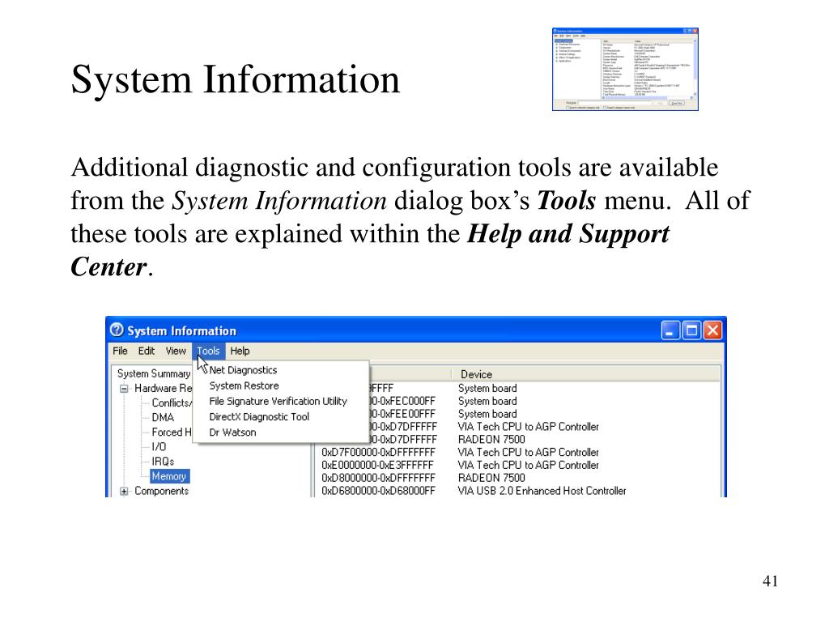Choose Net Diagnostics from Tools menu
Image resolution: width=829 pixels, height=622 pixels.
[243, 370]
